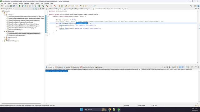Screen dimensions: 200x112
Task: Click Collapse All in Package Explorer
Action: click(33, 9)
